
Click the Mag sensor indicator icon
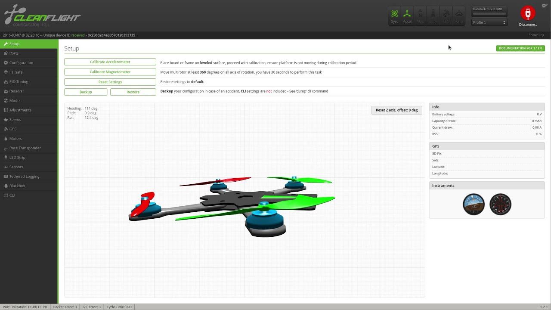[x=420, y=15]
